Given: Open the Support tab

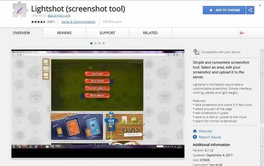Looking at the screenshot, I should coord(107,33).
